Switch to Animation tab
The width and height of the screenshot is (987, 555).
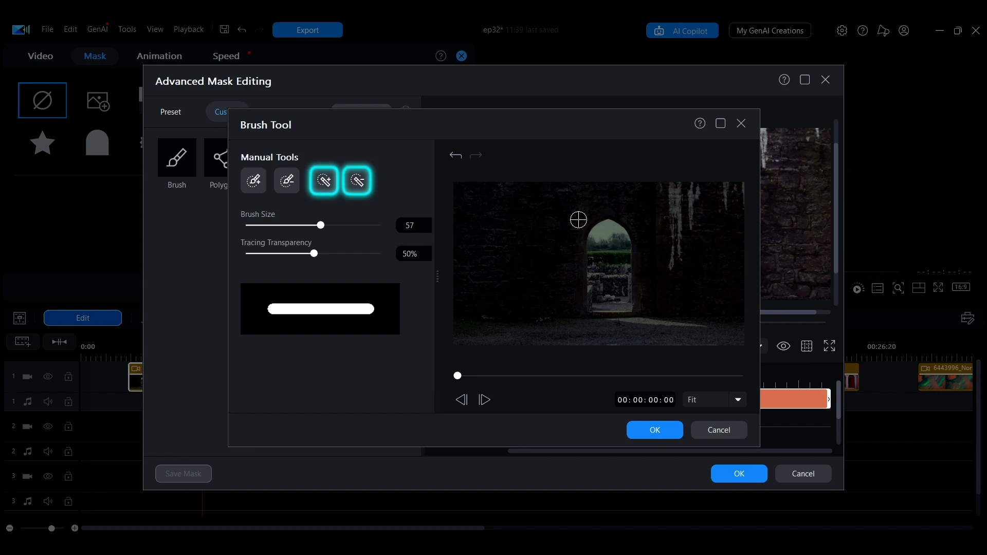159,56
